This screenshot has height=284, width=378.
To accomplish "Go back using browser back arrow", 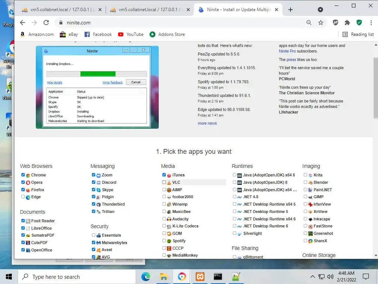I will coord(23,23).
